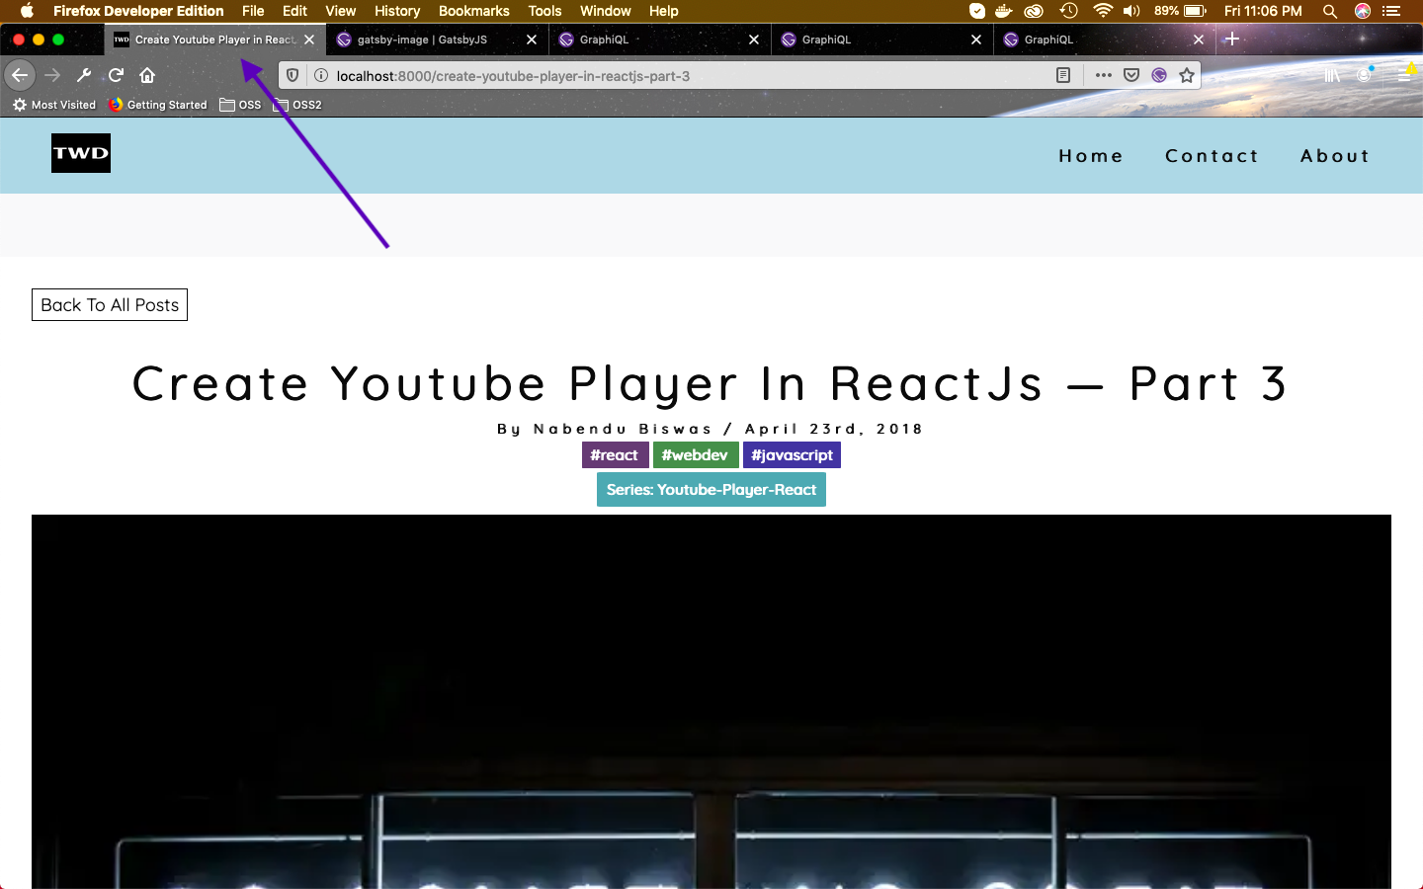Open the Tools menu
The width and height of the screenshot is (1423, 889).
click(x=544, y=11)
